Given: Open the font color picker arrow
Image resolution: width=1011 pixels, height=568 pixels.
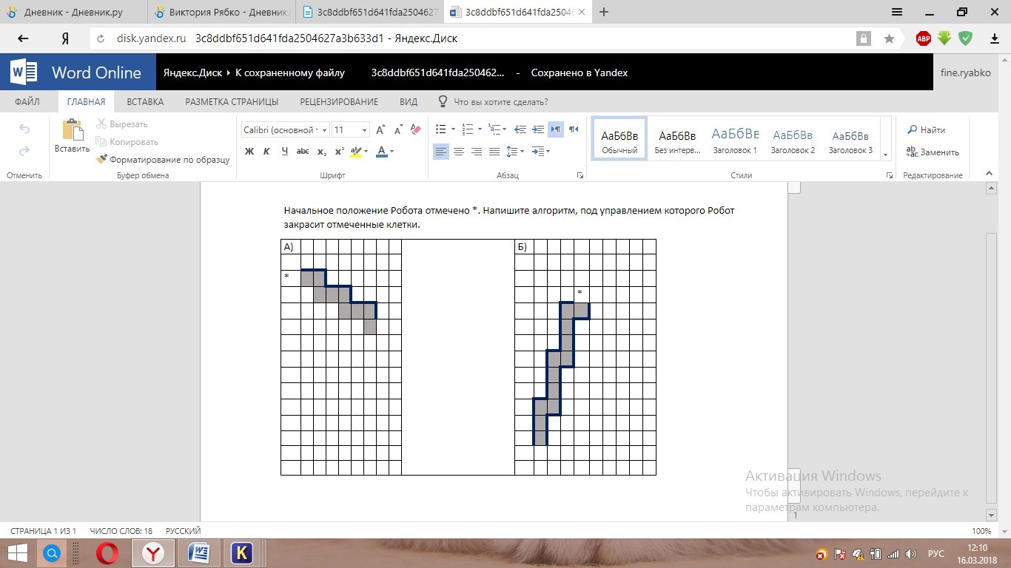Looking at the screenshot, I should pyautogui.click(x=392, y=152).
